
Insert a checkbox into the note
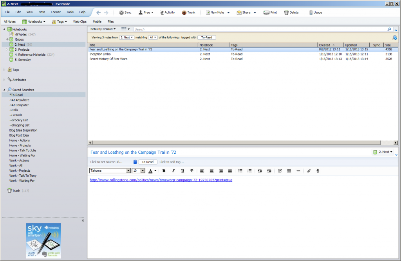(x=280, y=171)
